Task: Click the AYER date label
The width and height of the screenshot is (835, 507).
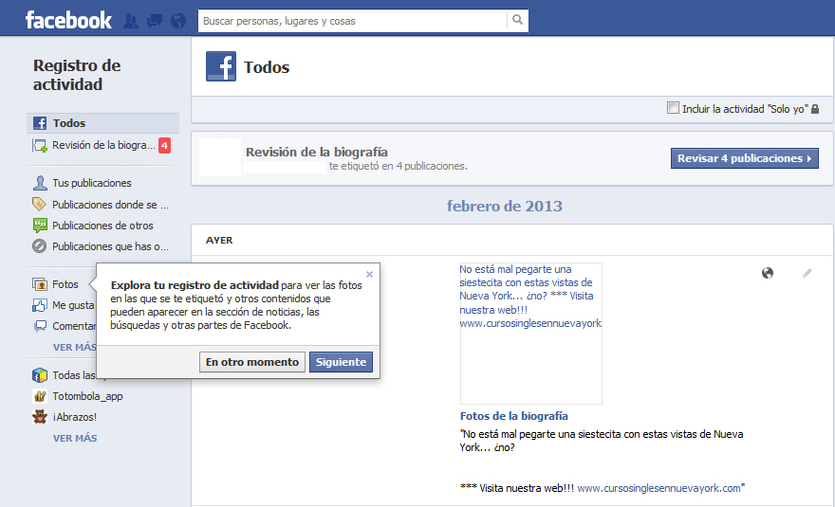Action: [219, 240]
